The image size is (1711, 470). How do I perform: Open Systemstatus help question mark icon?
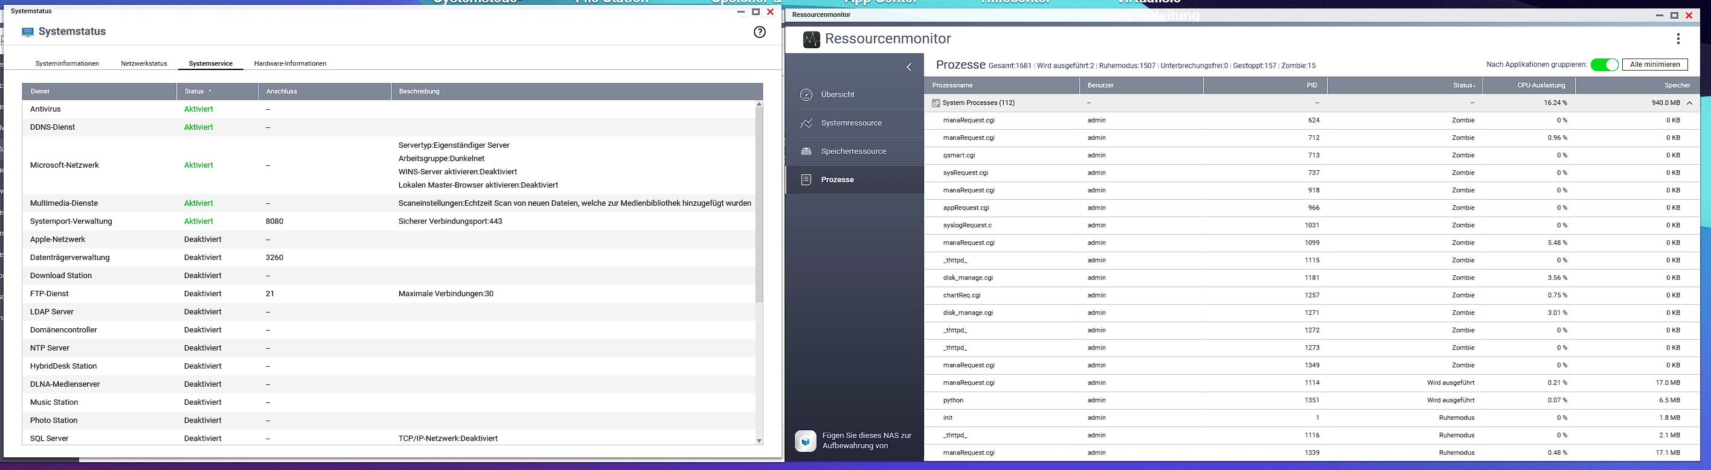759,32
